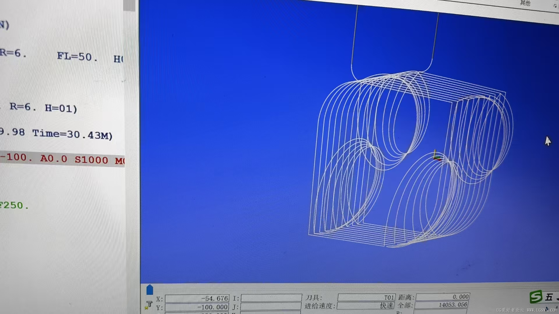This screenshot has height=314, width=559.
Task: Select the green F250. code line
Action: (x=15, y=206)
